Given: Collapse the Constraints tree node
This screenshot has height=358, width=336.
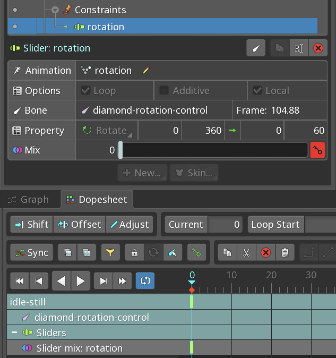Looking at the screenshot, I should tap(55, 10).
